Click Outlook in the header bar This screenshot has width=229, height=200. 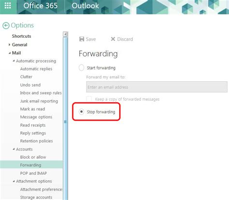point(85,6)
